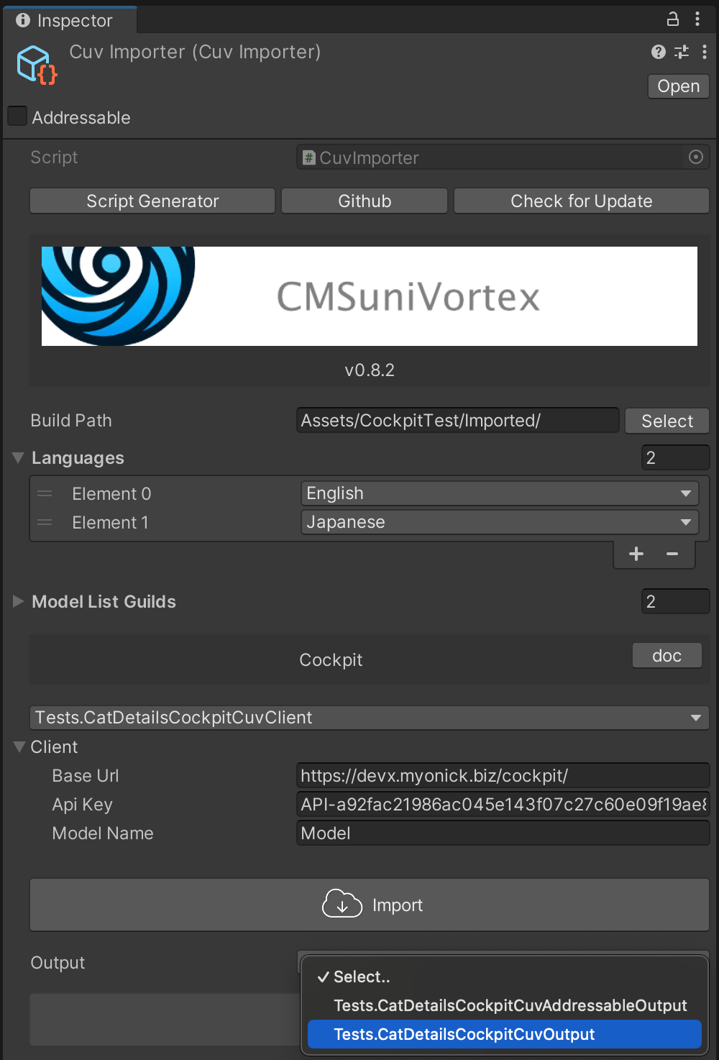Collapse the Client section
The image size is (719, 1060).
click(x=19, y=747)
